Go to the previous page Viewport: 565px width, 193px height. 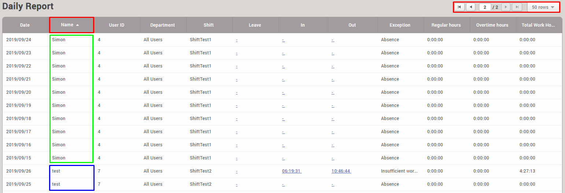pos(470,7)
